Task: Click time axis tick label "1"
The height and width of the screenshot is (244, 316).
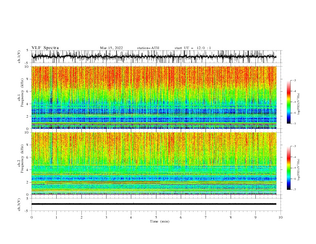Action: pyautogui.click(x=56, y=217)
